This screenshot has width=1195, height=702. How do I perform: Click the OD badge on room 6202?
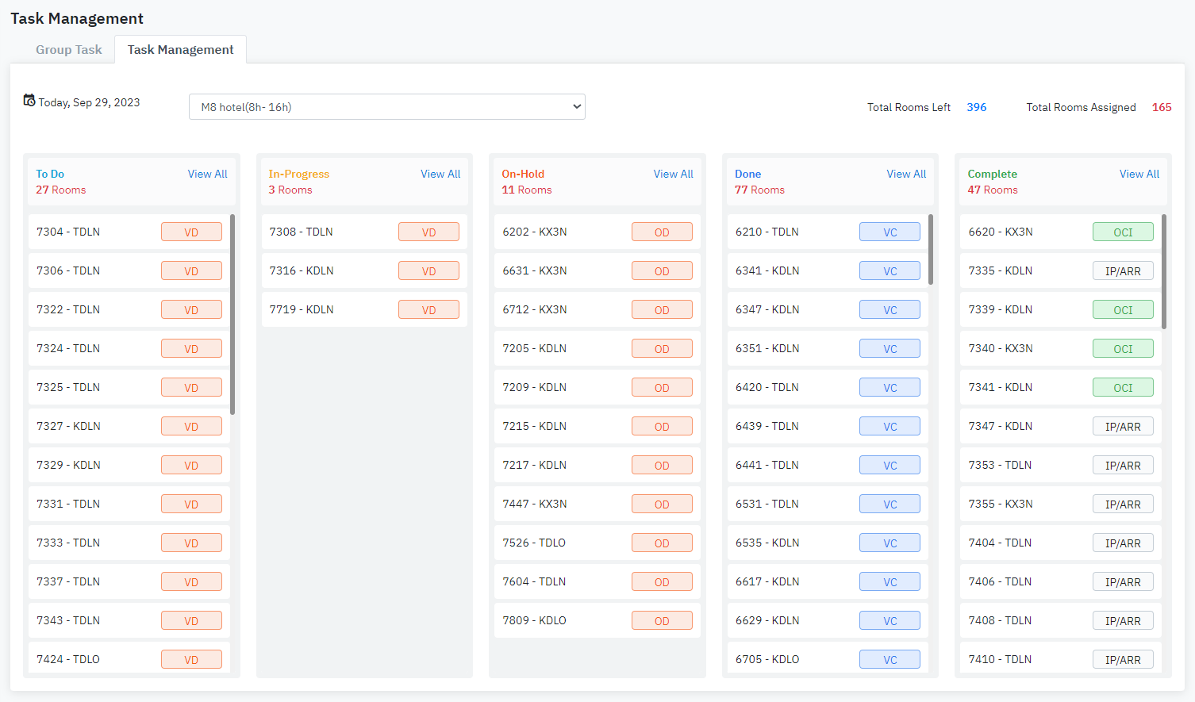coord(662,232)
